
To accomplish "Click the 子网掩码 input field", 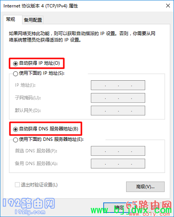I will tap(118, 98).
